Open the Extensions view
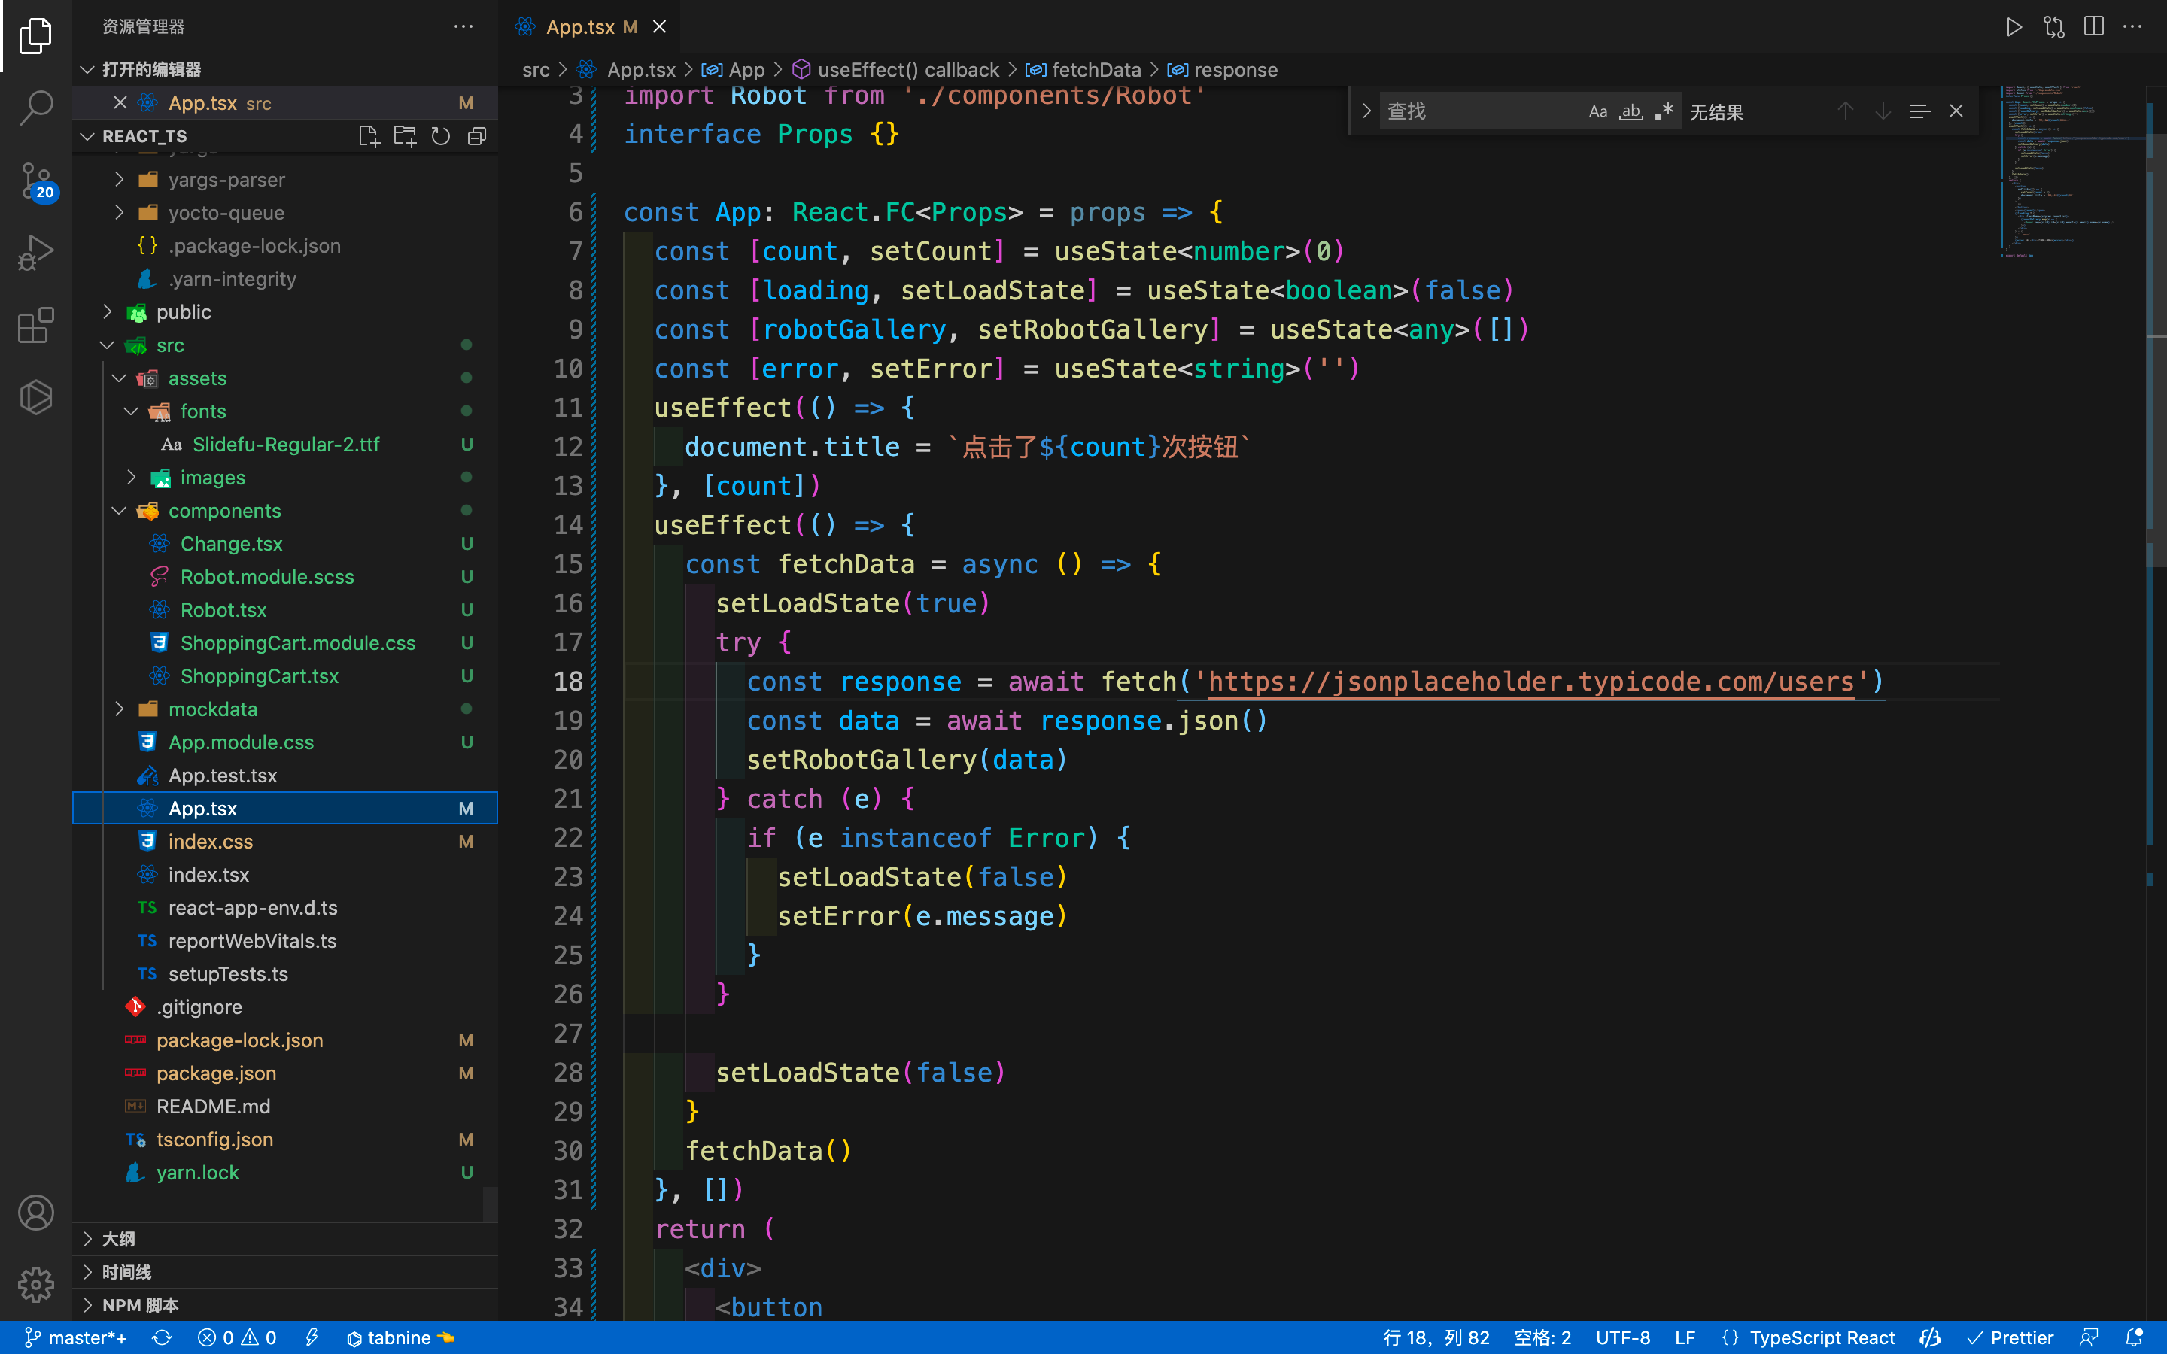The height and width of the screenshot is (1354, 2167). [36, 325]
